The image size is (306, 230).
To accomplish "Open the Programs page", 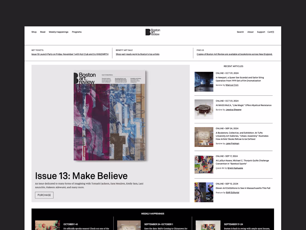I will pos(76,32).
